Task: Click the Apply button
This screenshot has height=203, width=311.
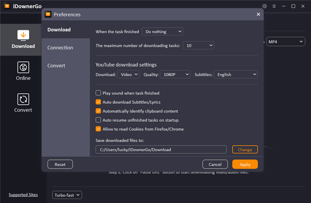Action: click(245, 165)
